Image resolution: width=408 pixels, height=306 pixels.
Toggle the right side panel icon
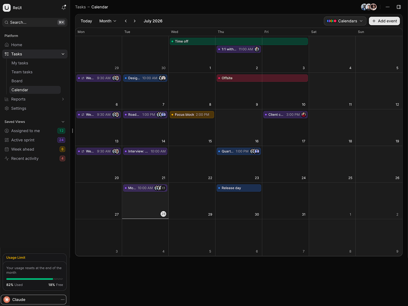pyautogui.click(x=399, y=7)
